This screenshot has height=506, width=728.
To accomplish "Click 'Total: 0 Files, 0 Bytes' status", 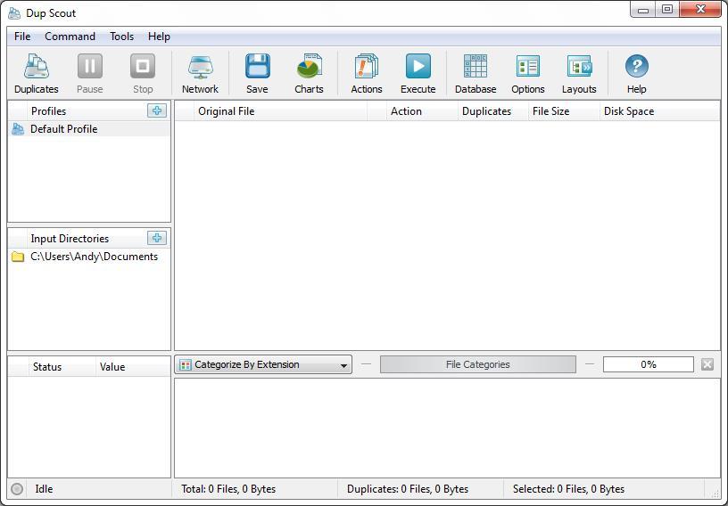I will click(x=228, y=489).
